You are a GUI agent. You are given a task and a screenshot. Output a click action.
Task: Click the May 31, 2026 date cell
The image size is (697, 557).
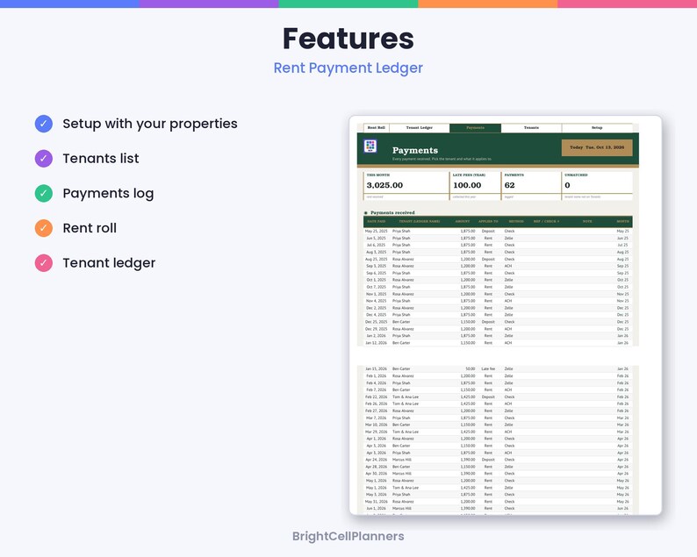(376, 502)
